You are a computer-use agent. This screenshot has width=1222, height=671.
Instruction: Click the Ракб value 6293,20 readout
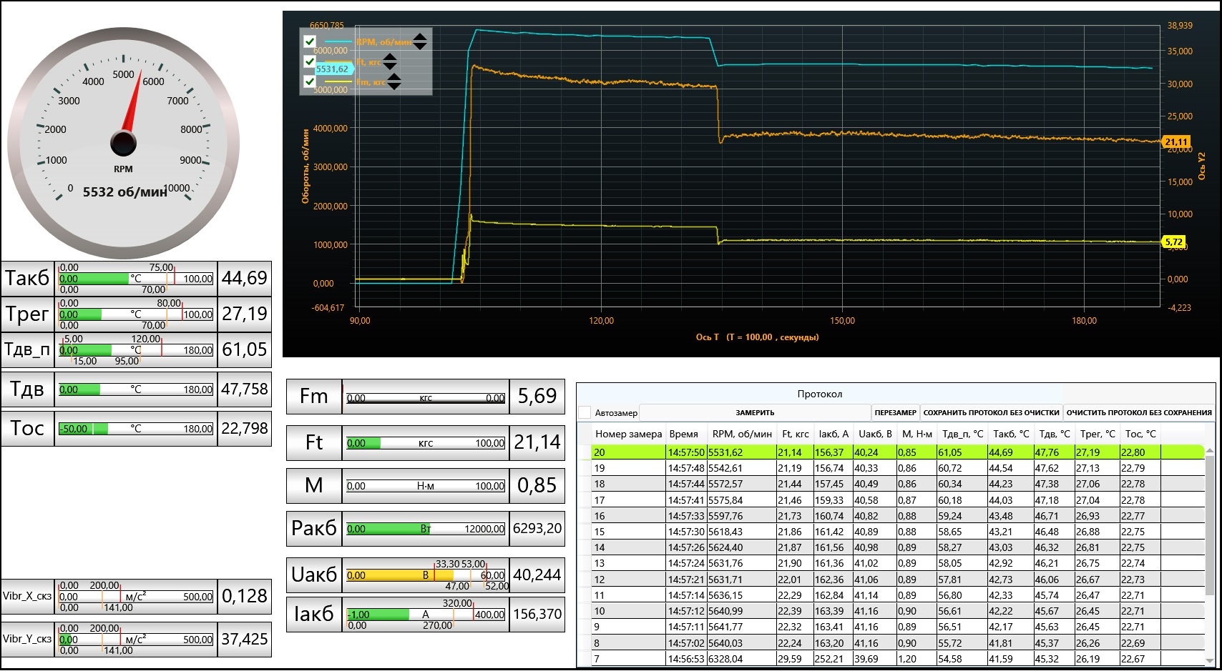point(537,529)
